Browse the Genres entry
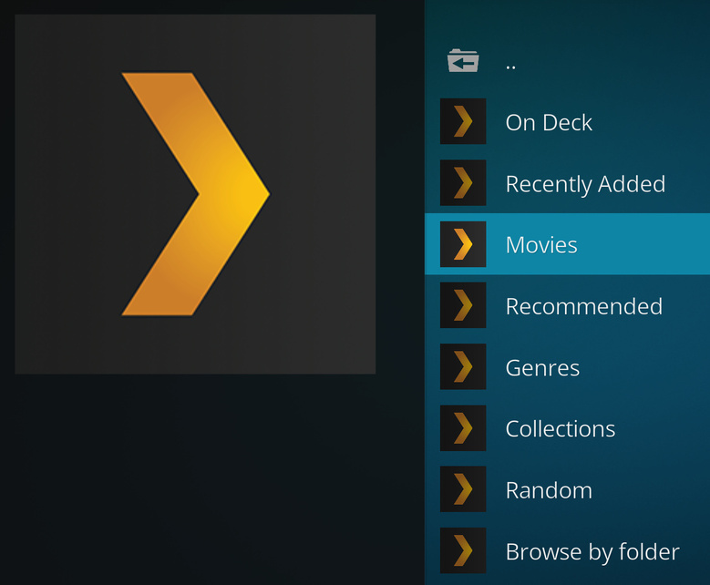Image resolution: width=710 pixels, height=585 pixels. click(x=568, y=366)
